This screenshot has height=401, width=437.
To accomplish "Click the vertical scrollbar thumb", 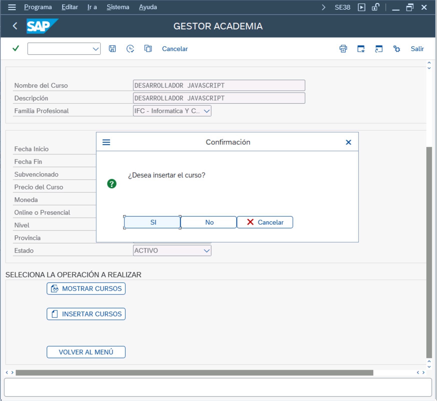I will coord(429,253).
